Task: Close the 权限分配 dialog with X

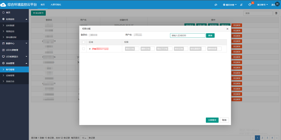Action: 227,28
